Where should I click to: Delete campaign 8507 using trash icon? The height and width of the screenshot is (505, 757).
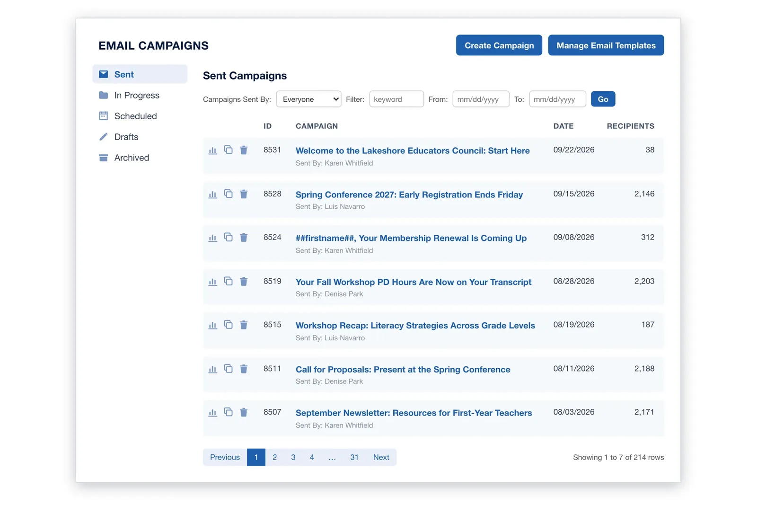point(244,412)
